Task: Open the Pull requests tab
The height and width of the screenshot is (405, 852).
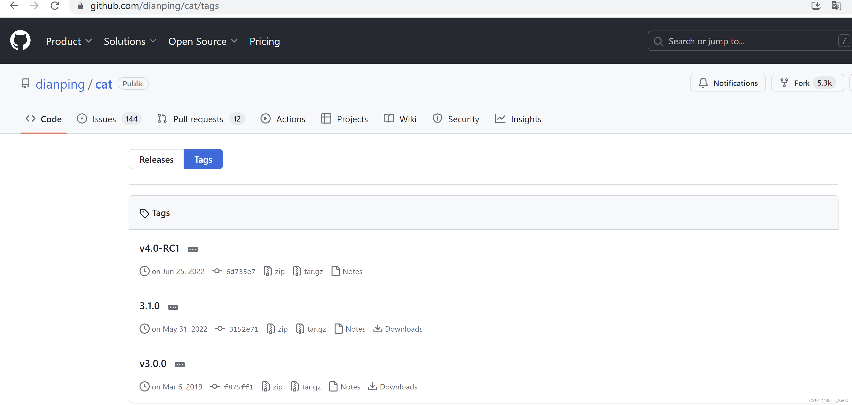Action: [198, 119]
